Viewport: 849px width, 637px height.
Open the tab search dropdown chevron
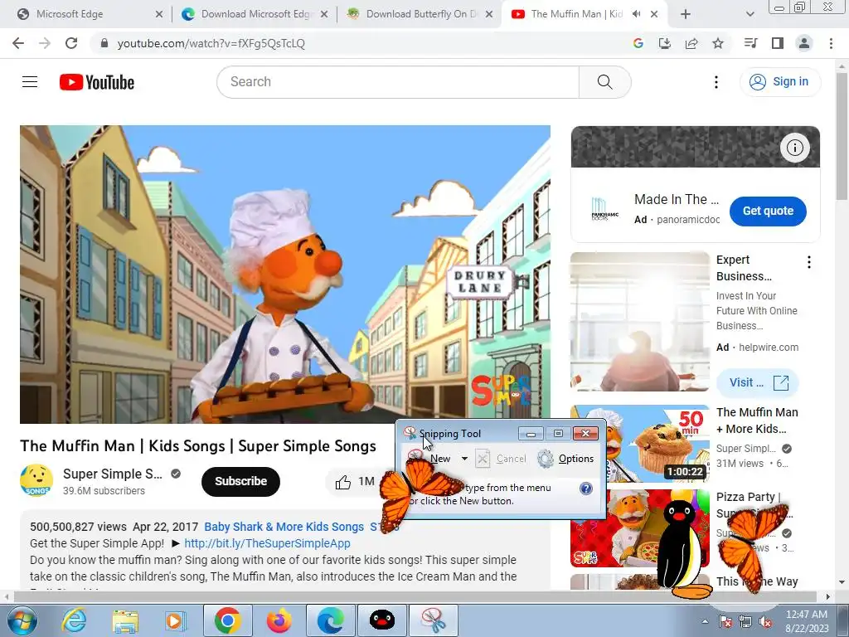pyautogui.click(x=750, y=14)
